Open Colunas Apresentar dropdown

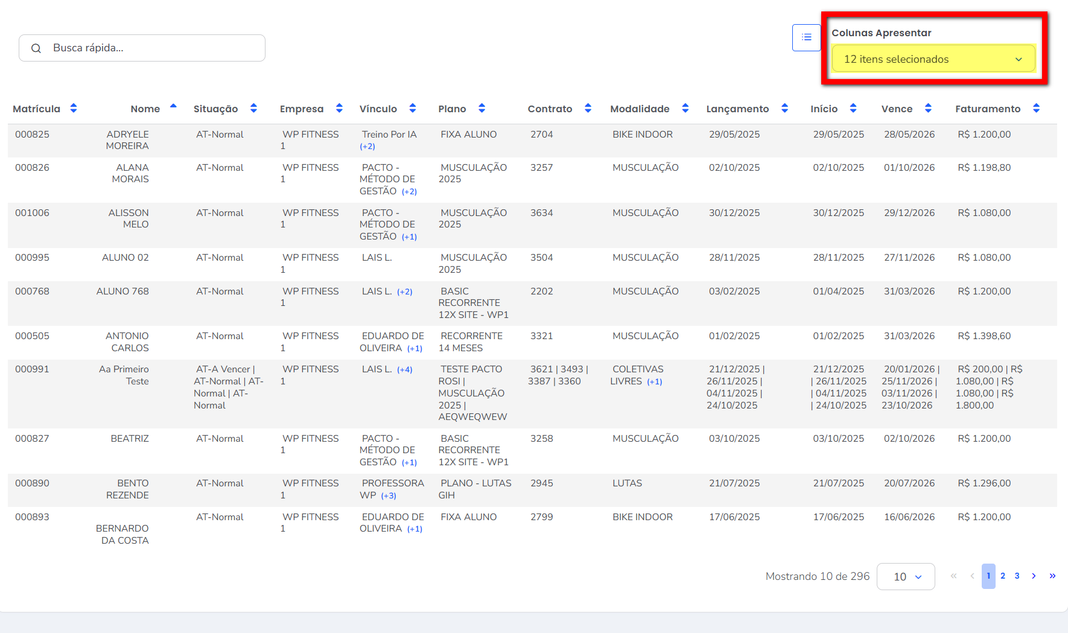tap(933, 59)
